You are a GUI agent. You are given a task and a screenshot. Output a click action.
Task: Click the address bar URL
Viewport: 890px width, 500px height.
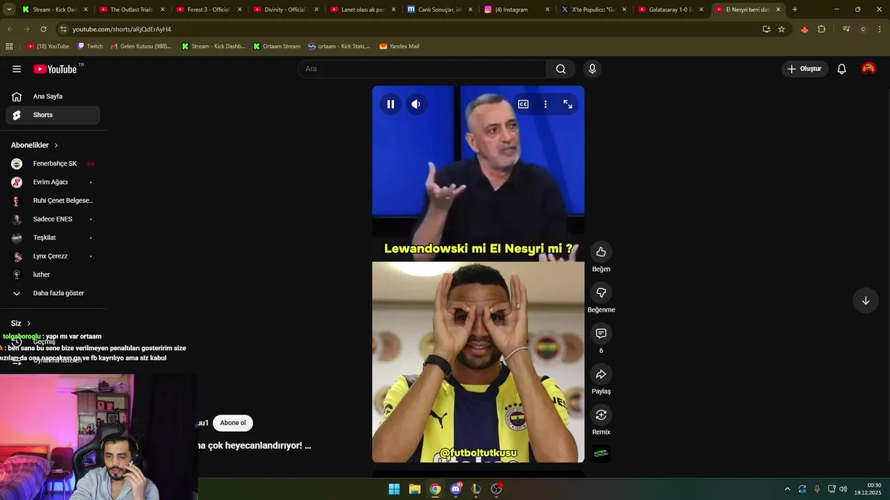[122, 29]
